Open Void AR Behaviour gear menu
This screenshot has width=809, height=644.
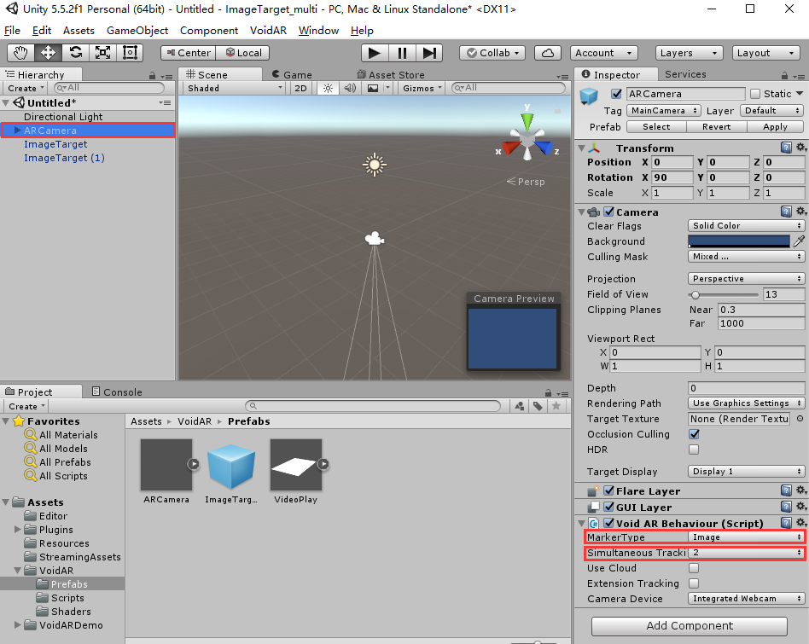pos(800,523)
